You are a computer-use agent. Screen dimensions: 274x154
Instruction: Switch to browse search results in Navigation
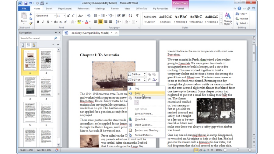pyautogui.click(x=34, y=45)
